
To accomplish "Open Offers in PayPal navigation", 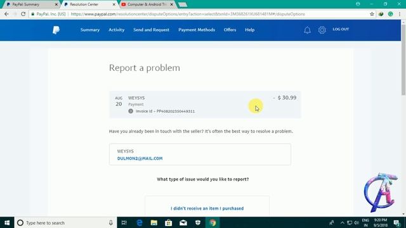I will coord(230,30).
